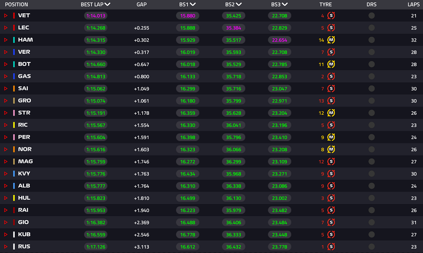Click the soft tyre icon for RUS
Screen dimensions: 423x253
pyautogui.click(x=331, y=247)
